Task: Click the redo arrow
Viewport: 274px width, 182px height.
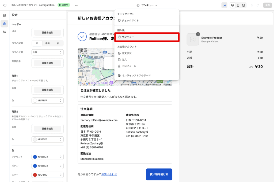Action: [x=258, y=5]
